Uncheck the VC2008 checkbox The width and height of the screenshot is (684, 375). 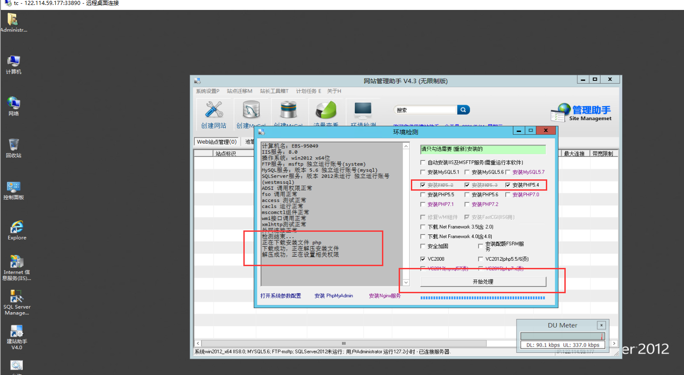tap(423, 259)
